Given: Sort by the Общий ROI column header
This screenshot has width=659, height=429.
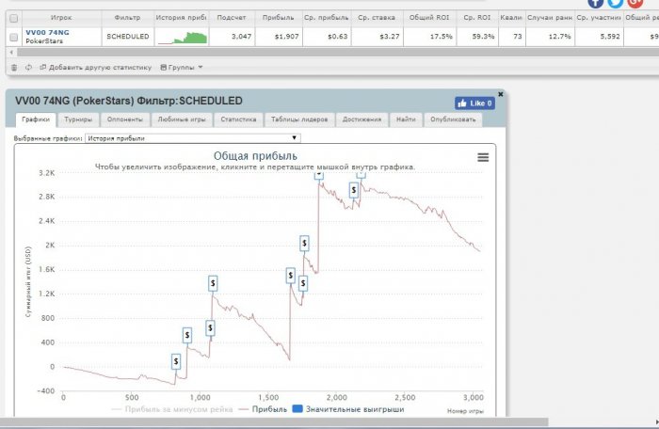Looking at the screenshot, I should [x=429, y=18].
